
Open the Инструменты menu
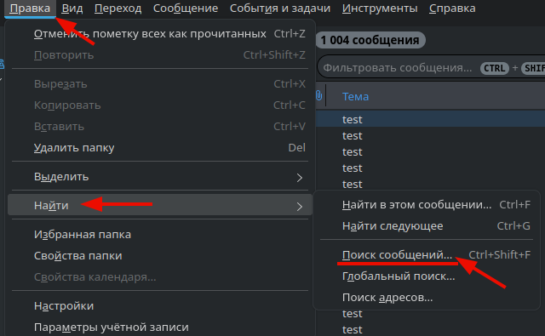pos(380,9)
